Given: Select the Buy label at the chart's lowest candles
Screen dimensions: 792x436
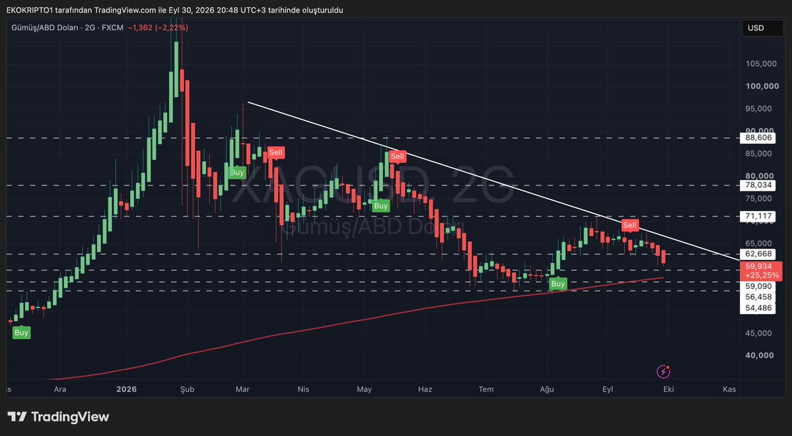Looking at the screenshot, I should click(21, 332).
